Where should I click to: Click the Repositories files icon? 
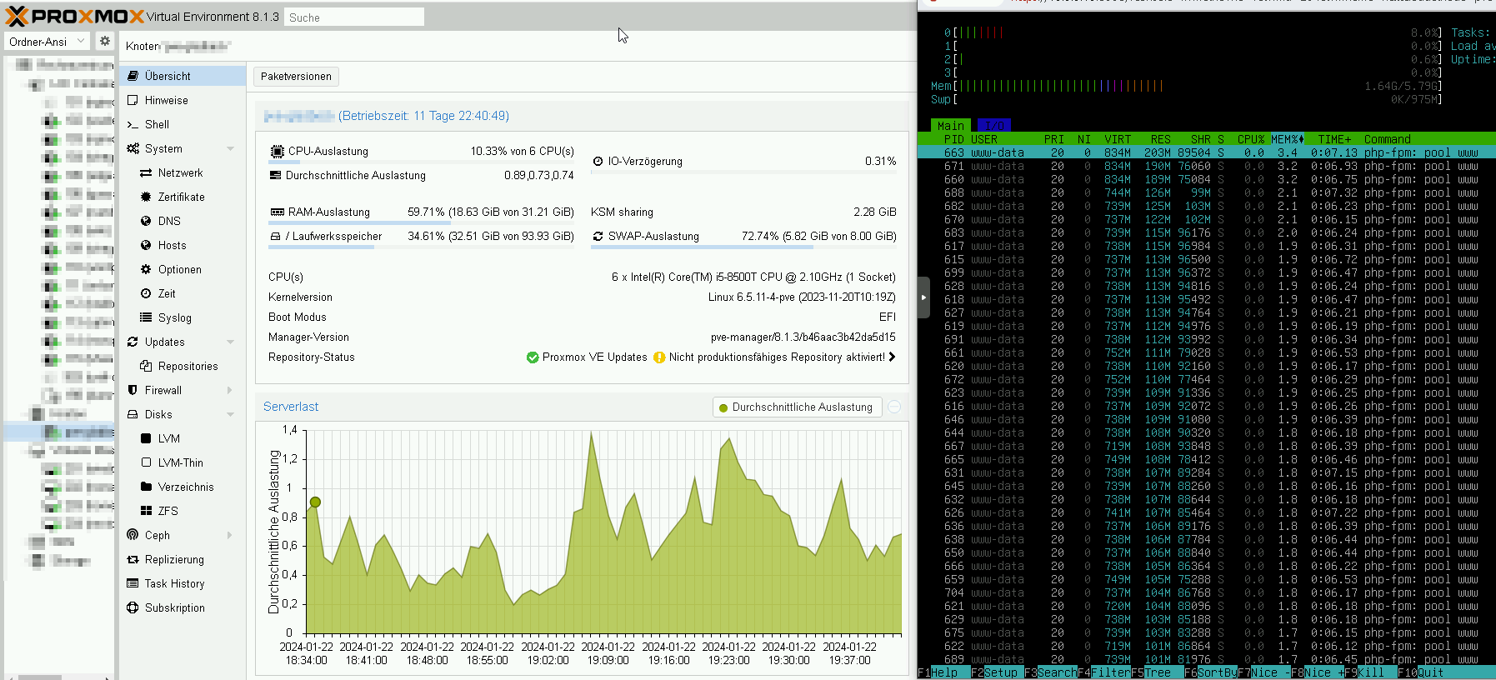146,366
